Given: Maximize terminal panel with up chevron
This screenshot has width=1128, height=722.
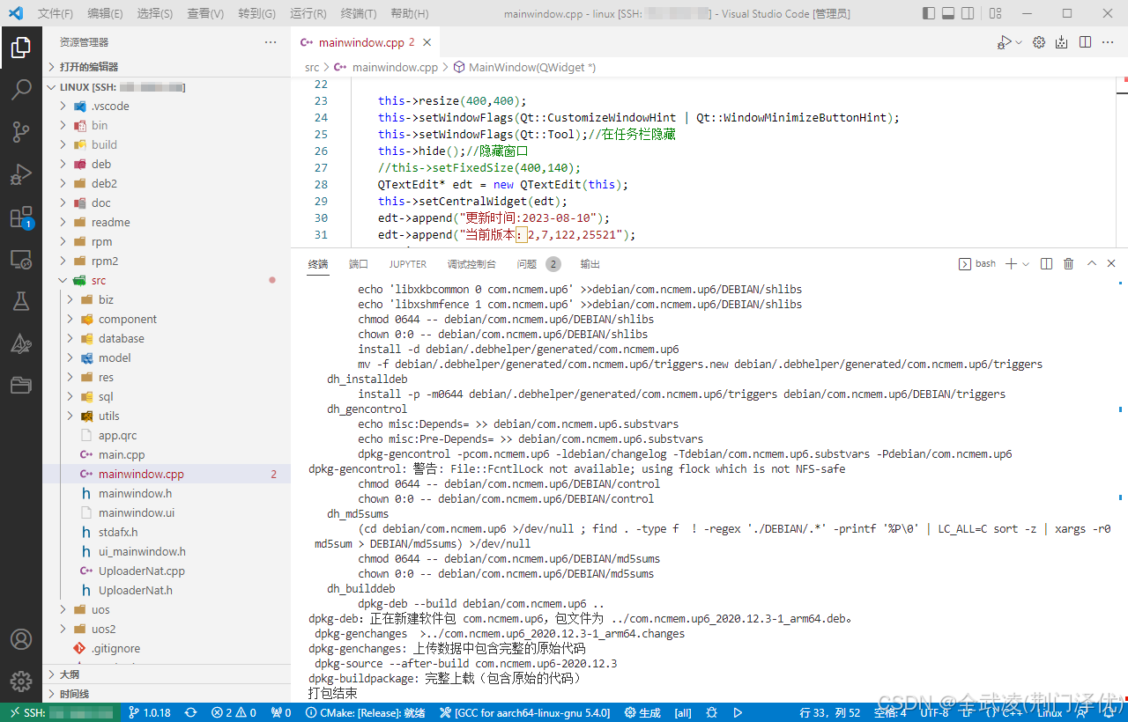Looking at the screenshot, I should point(1091,264).
